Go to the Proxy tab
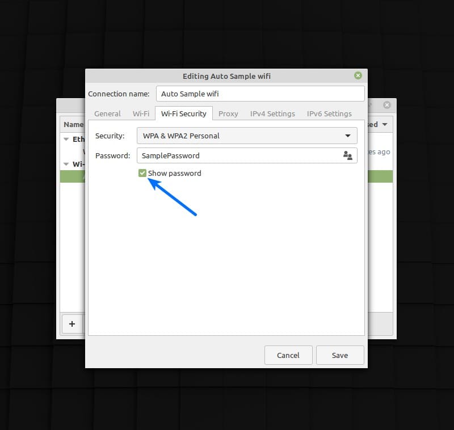The height and width of the screenshot is (430, 454). [x=228, y=113]
